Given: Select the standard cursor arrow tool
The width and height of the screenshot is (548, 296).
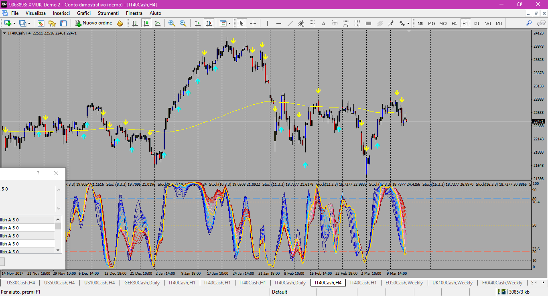Looking at the screenshot, I should [x=241, y=23].
